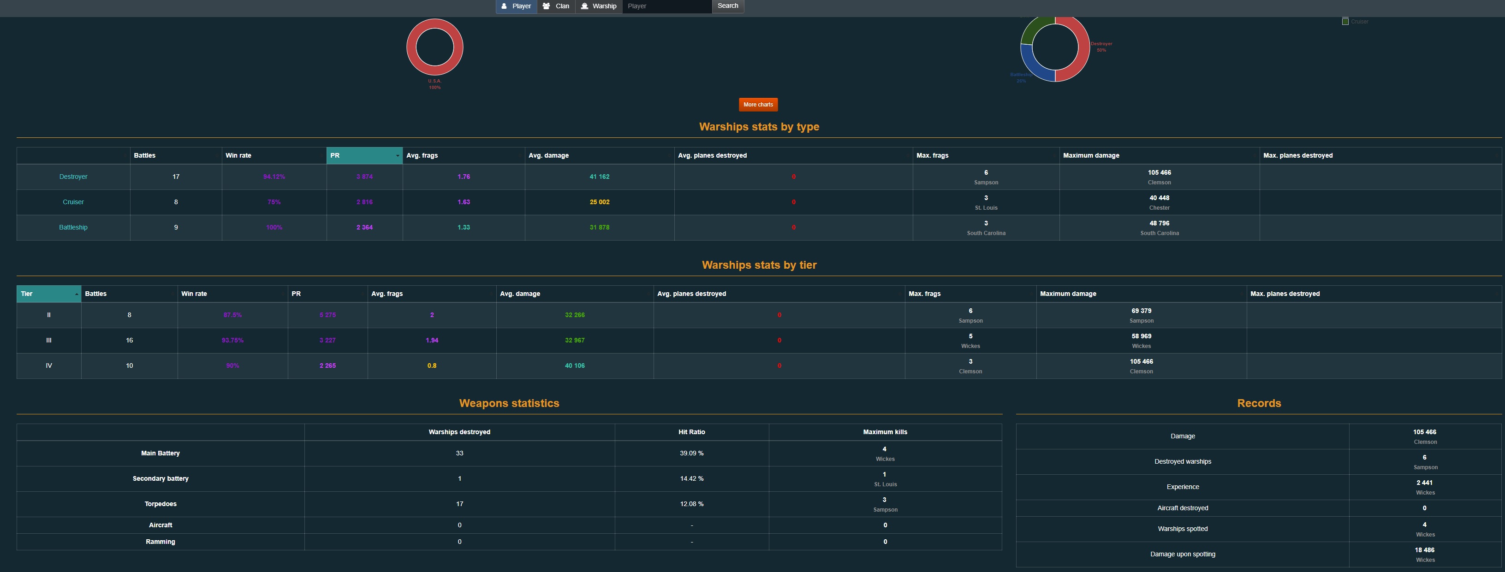Focus the Player search input field

point(666,6)
